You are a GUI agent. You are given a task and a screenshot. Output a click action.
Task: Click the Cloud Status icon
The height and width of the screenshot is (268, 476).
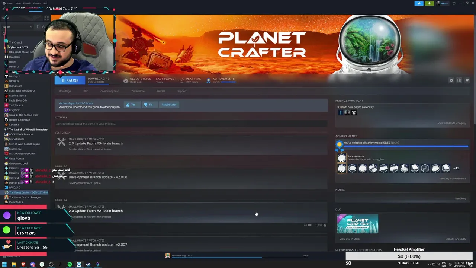(x=126, y=80)
